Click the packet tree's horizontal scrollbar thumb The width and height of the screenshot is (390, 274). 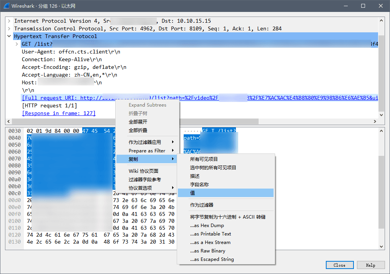pos(135,121)
